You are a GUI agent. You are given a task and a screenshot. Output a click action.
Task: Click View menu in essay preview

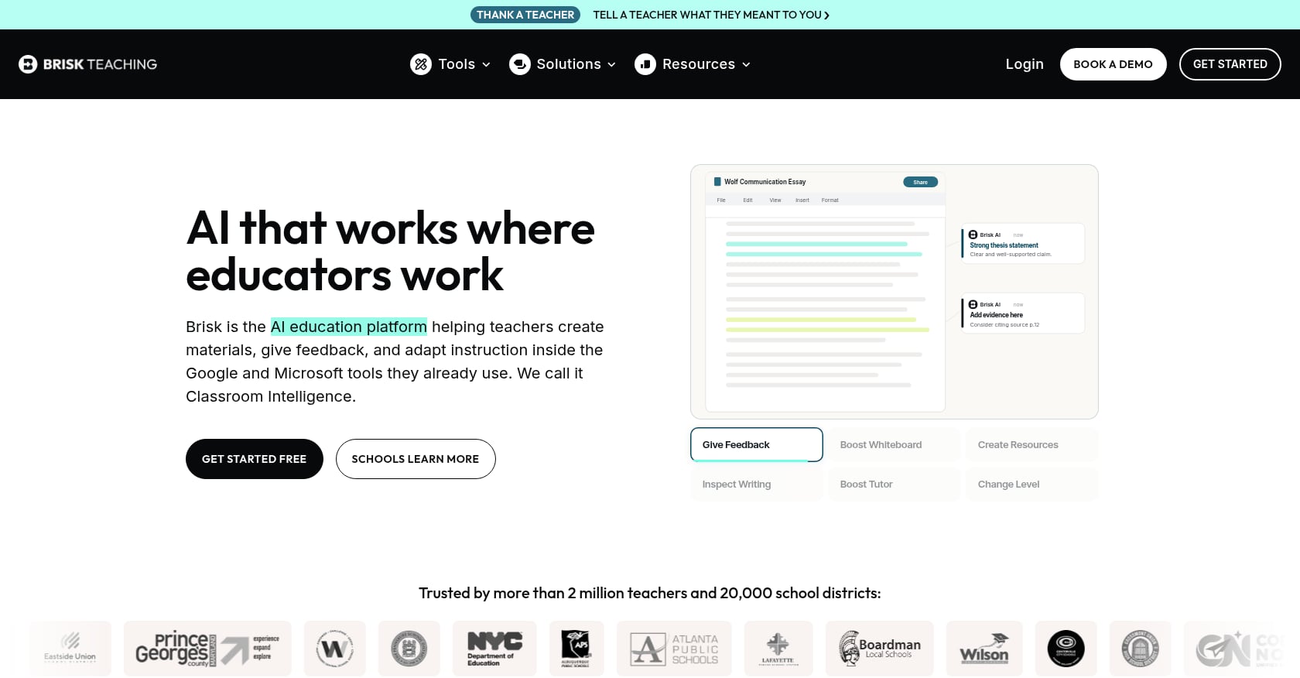click(x=775, y=200)
